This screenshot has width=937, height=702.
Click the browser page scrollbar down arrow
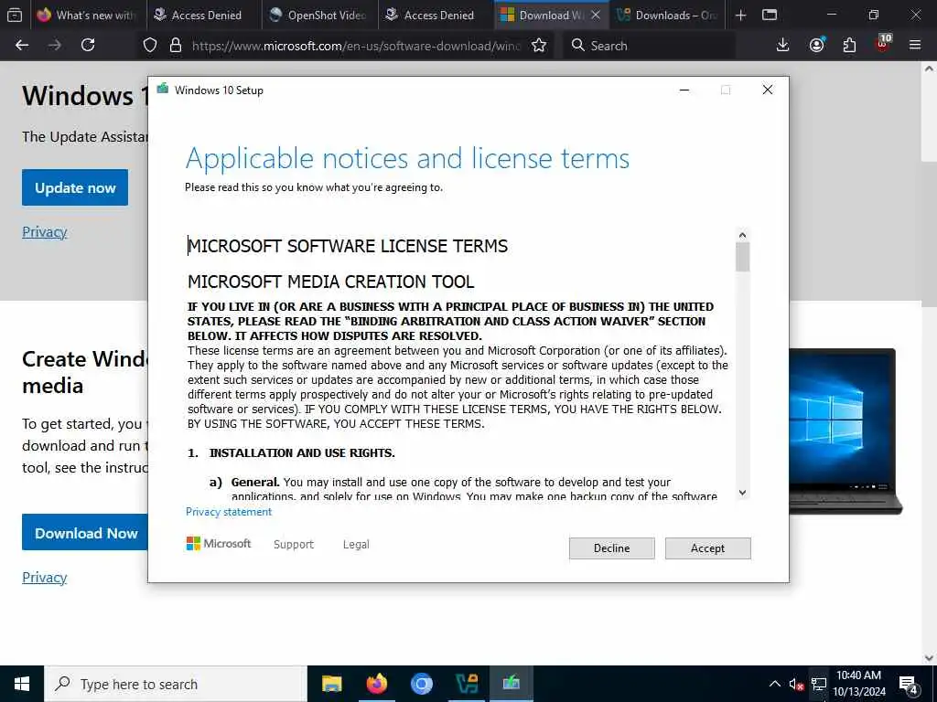929,658
